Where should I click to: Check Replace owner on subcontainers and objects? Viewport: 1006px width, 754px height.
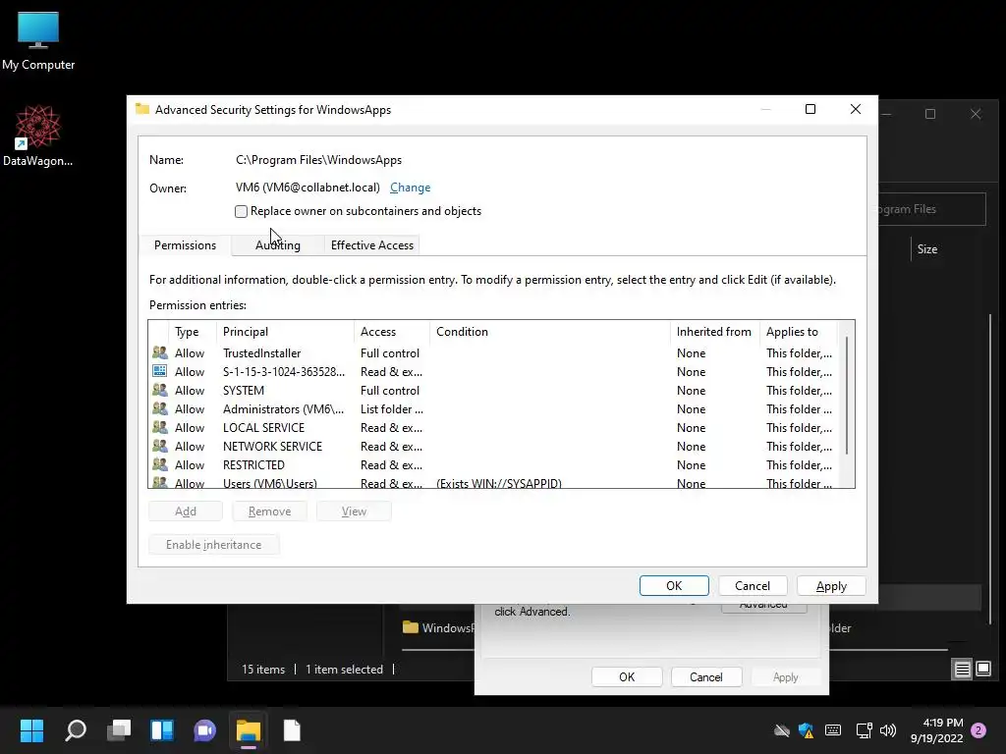[242, 212]
